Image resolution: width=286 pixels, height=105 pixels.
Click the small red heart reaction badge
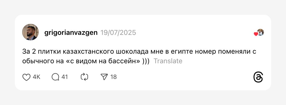point(256,34)
